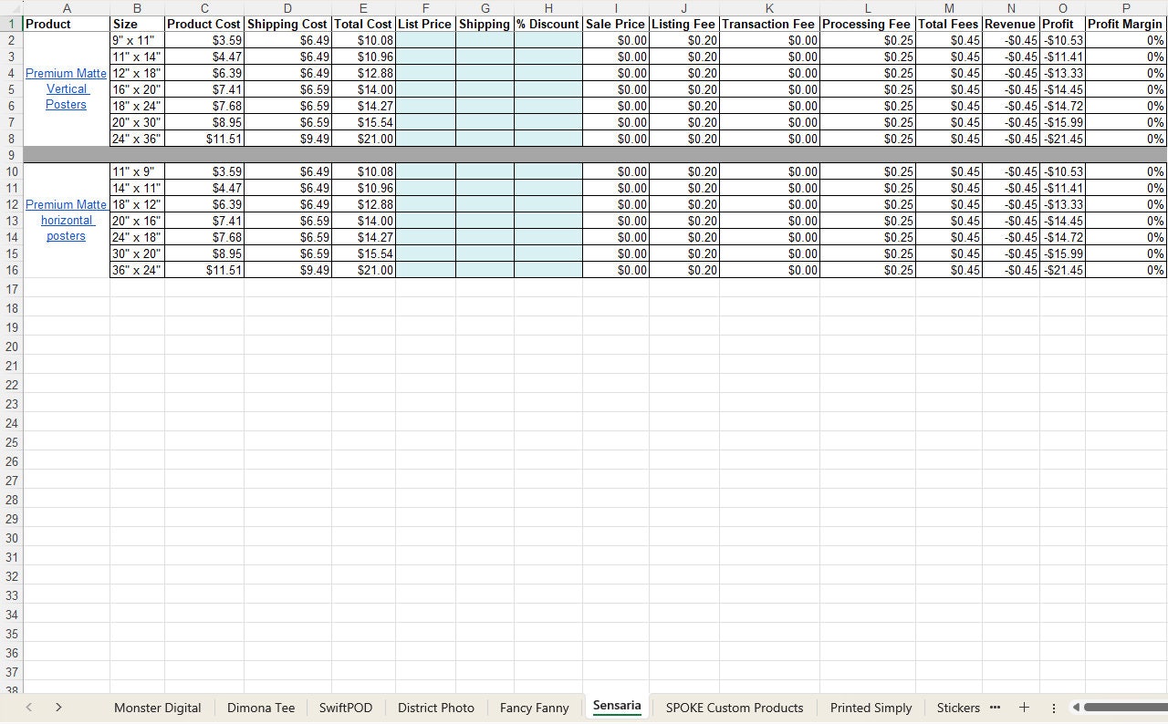Add a new sheet with the plus icon
Viewport: 1168px width, 724px height.
1024,708
